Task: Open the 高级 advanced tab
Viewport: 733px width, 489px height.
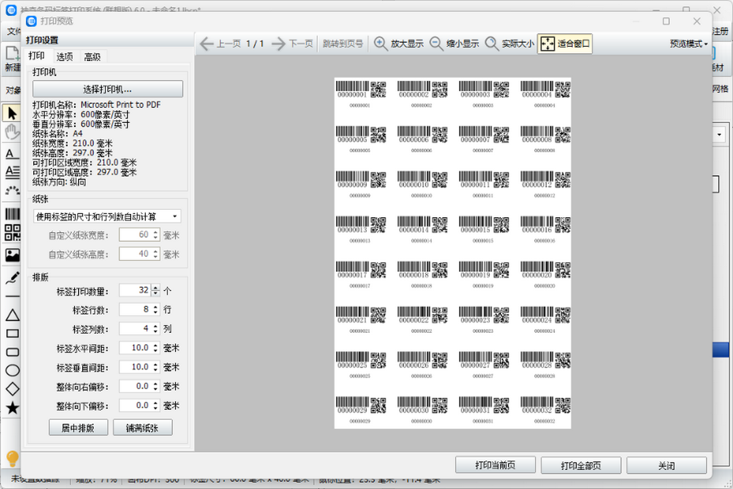Action: click(x=92, y=57)
